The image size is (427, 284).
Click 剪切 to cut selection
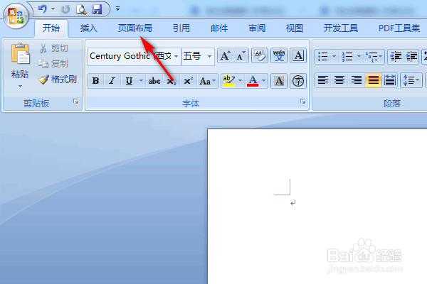coord(54,48)
